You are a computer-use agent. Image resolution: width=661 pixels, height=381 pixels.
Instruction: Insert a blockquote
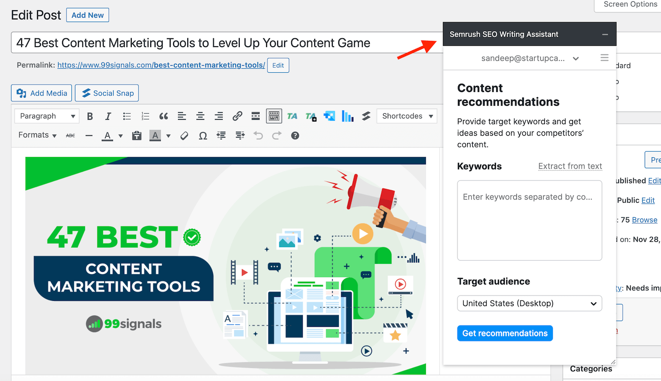click(163, 116)
